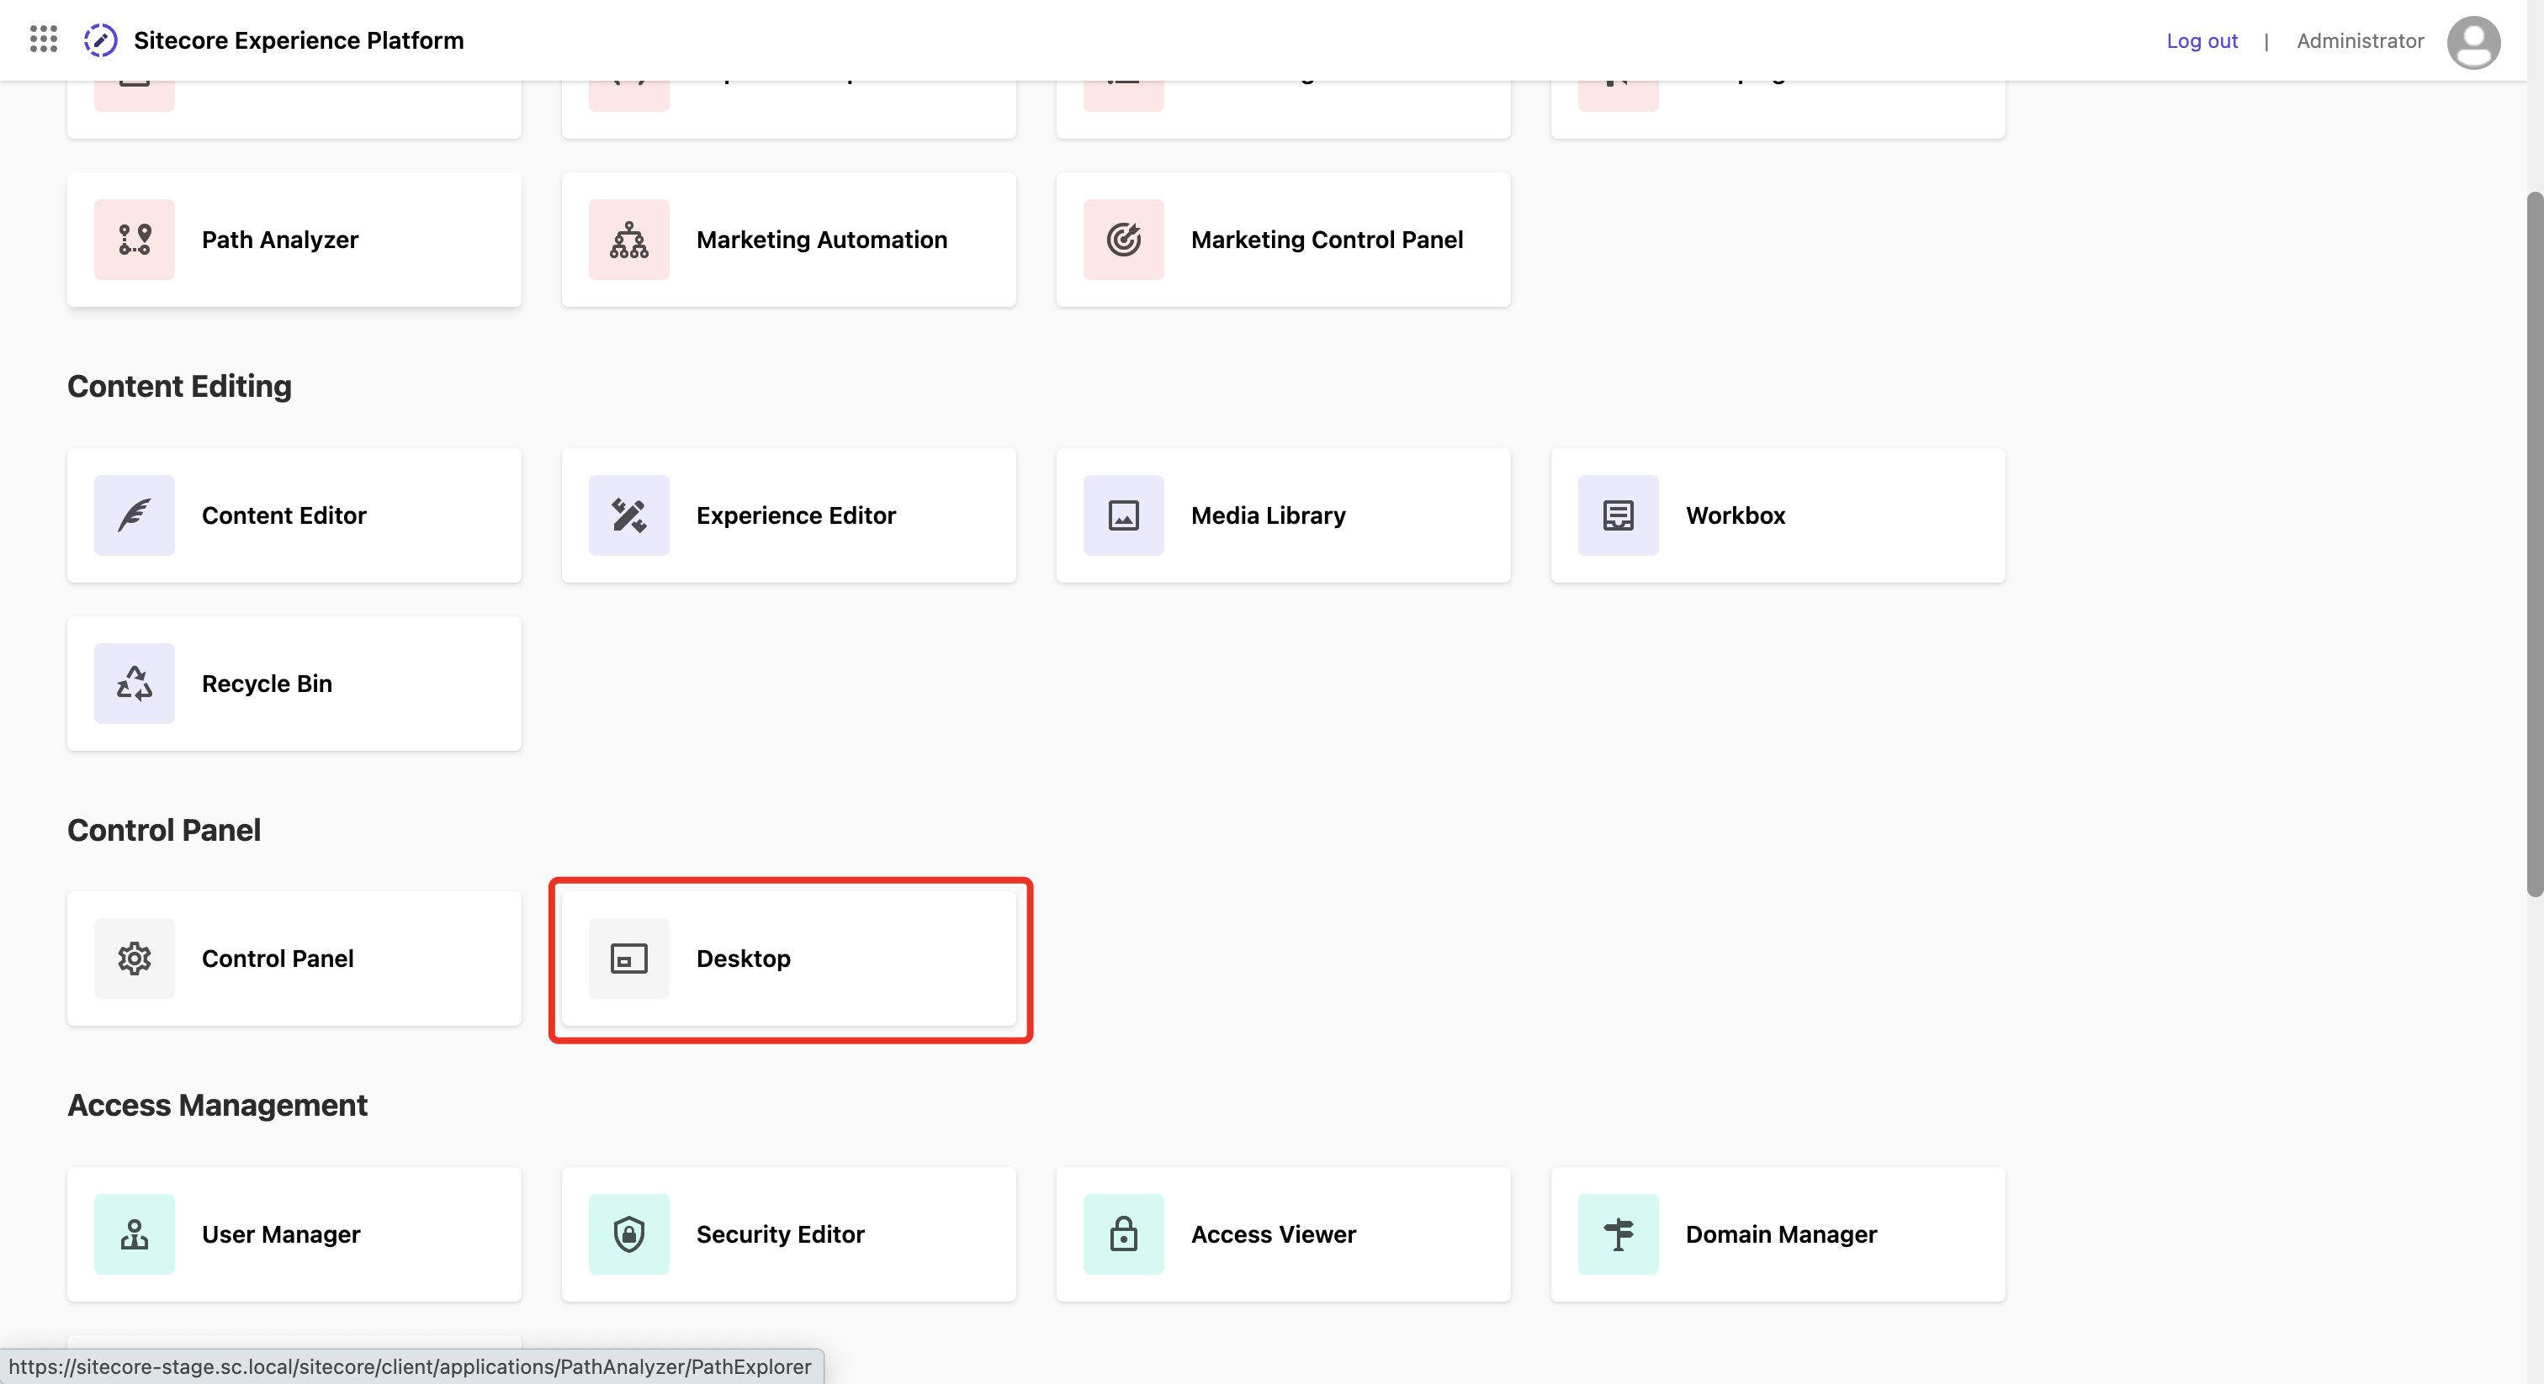Click the Desktop window icon
Screen dimensions: 2544x1384
629,959
